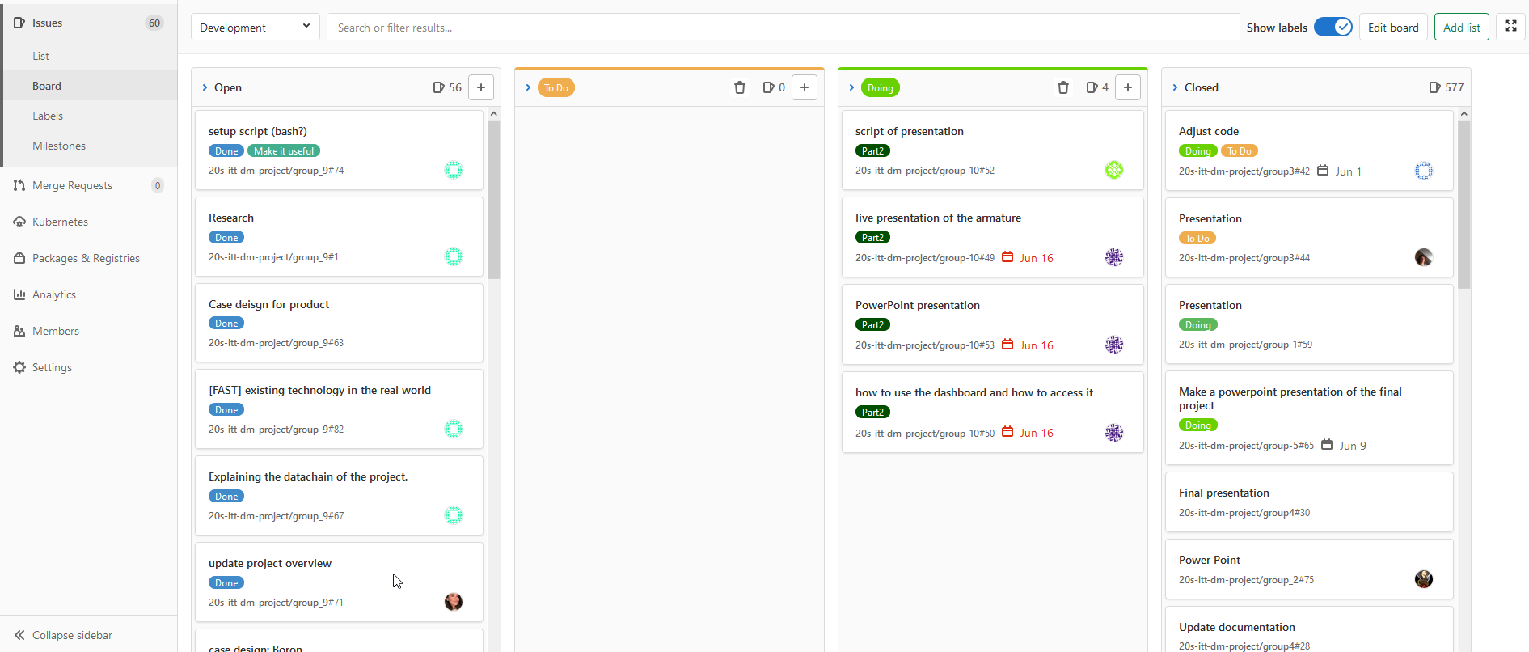The image size is (1529, 652).
Task: Open the Kubernetes icon in sidebar
Action: [x=19, y=222]
